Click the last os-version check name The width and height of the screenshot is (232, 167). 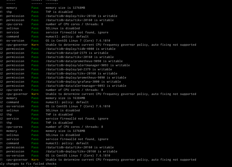point(15,156)
